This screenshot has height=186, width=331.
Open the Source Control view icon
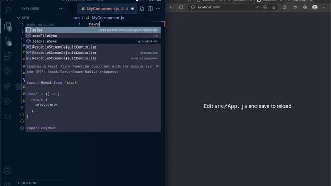point(8,41)
